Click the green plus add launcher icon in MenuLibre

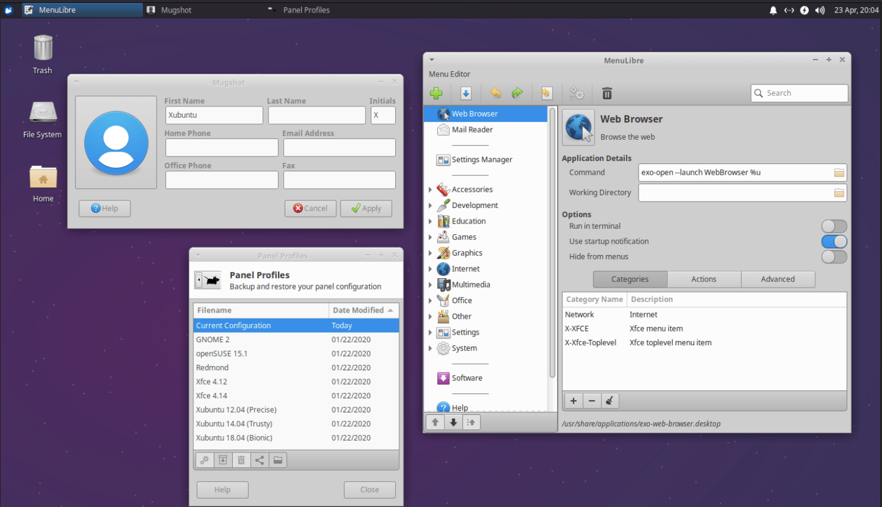pos(436,93)
